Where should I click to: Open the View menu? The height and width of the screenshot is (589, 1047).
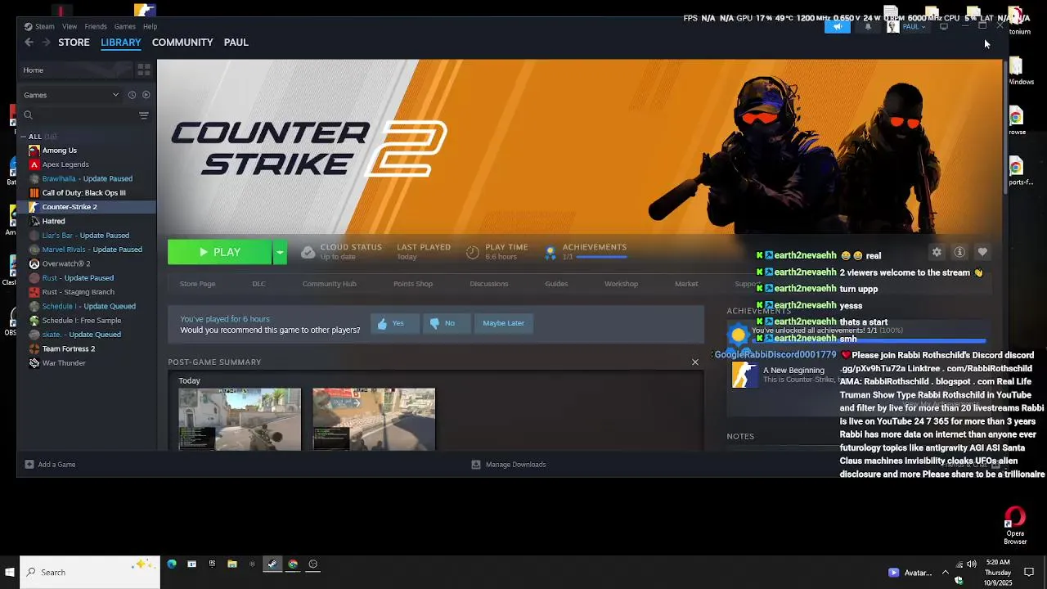[70, 26]
